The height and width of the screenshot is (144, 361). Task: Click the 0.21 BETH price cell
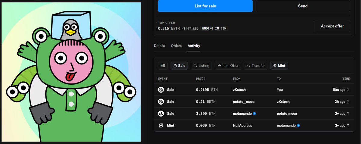click(205, 102)
